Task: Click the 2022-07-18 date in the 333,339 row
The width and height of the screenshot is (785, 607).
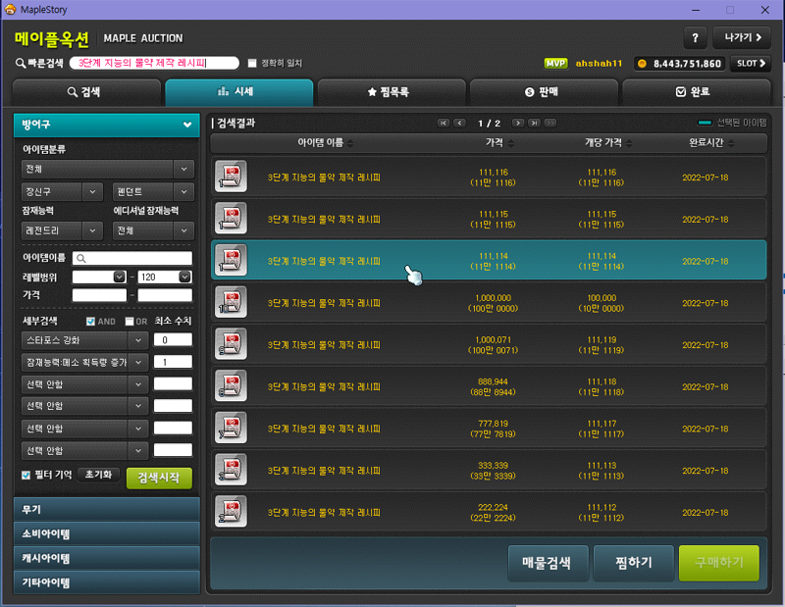Action: click(705, 471)
